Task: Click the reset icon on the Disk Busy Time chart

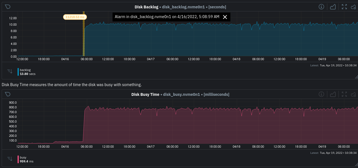Action: point(8,94)
